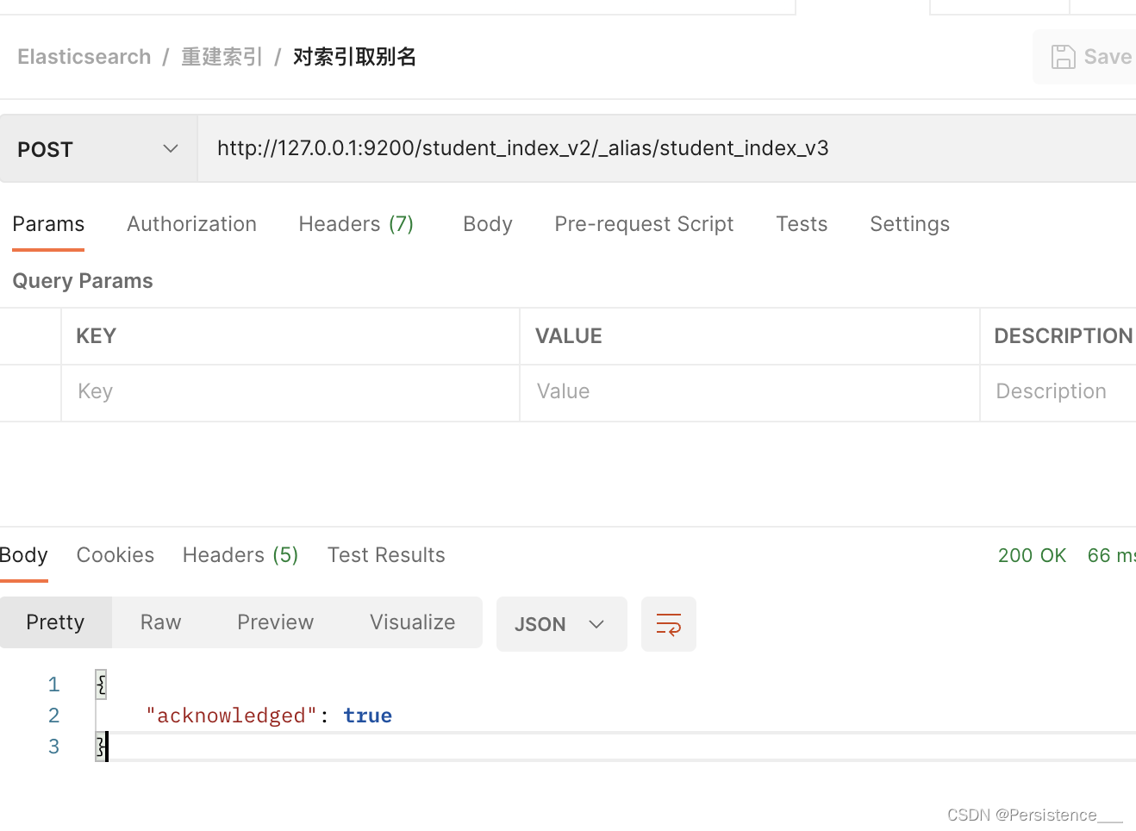Select the Preview view button
The width and height of the screenshot is (1136, 831).
tap(276, 622)
